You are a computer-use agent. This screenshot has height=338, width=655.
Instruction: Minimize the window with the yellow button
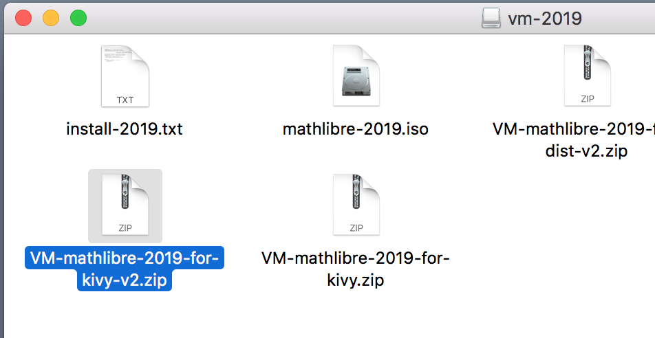(x=51, y=19)
